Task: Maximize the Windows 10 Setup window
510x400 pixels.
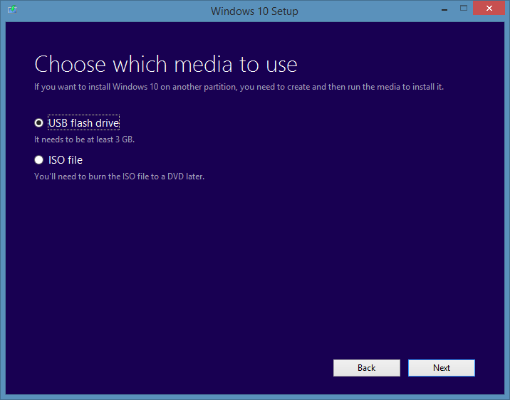Action: tap(464, 8)
